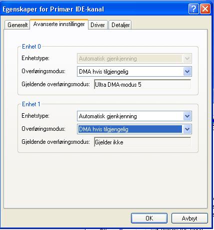Click Enhet 0 'DMA hvis tilgjengelig' combo text
Viewport: 214px width, 230px height.
[x=103, y=72]
